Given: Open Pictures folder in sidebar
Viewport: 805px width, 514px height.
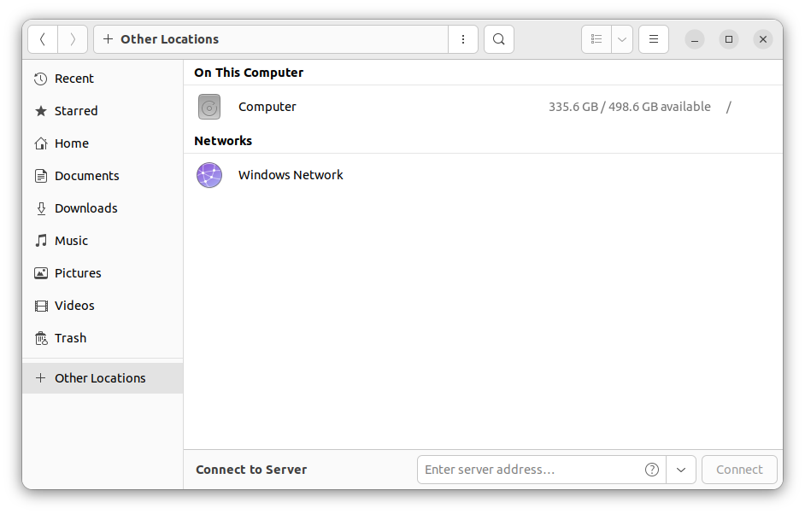Looking at the screenshot, I should 103,273.
